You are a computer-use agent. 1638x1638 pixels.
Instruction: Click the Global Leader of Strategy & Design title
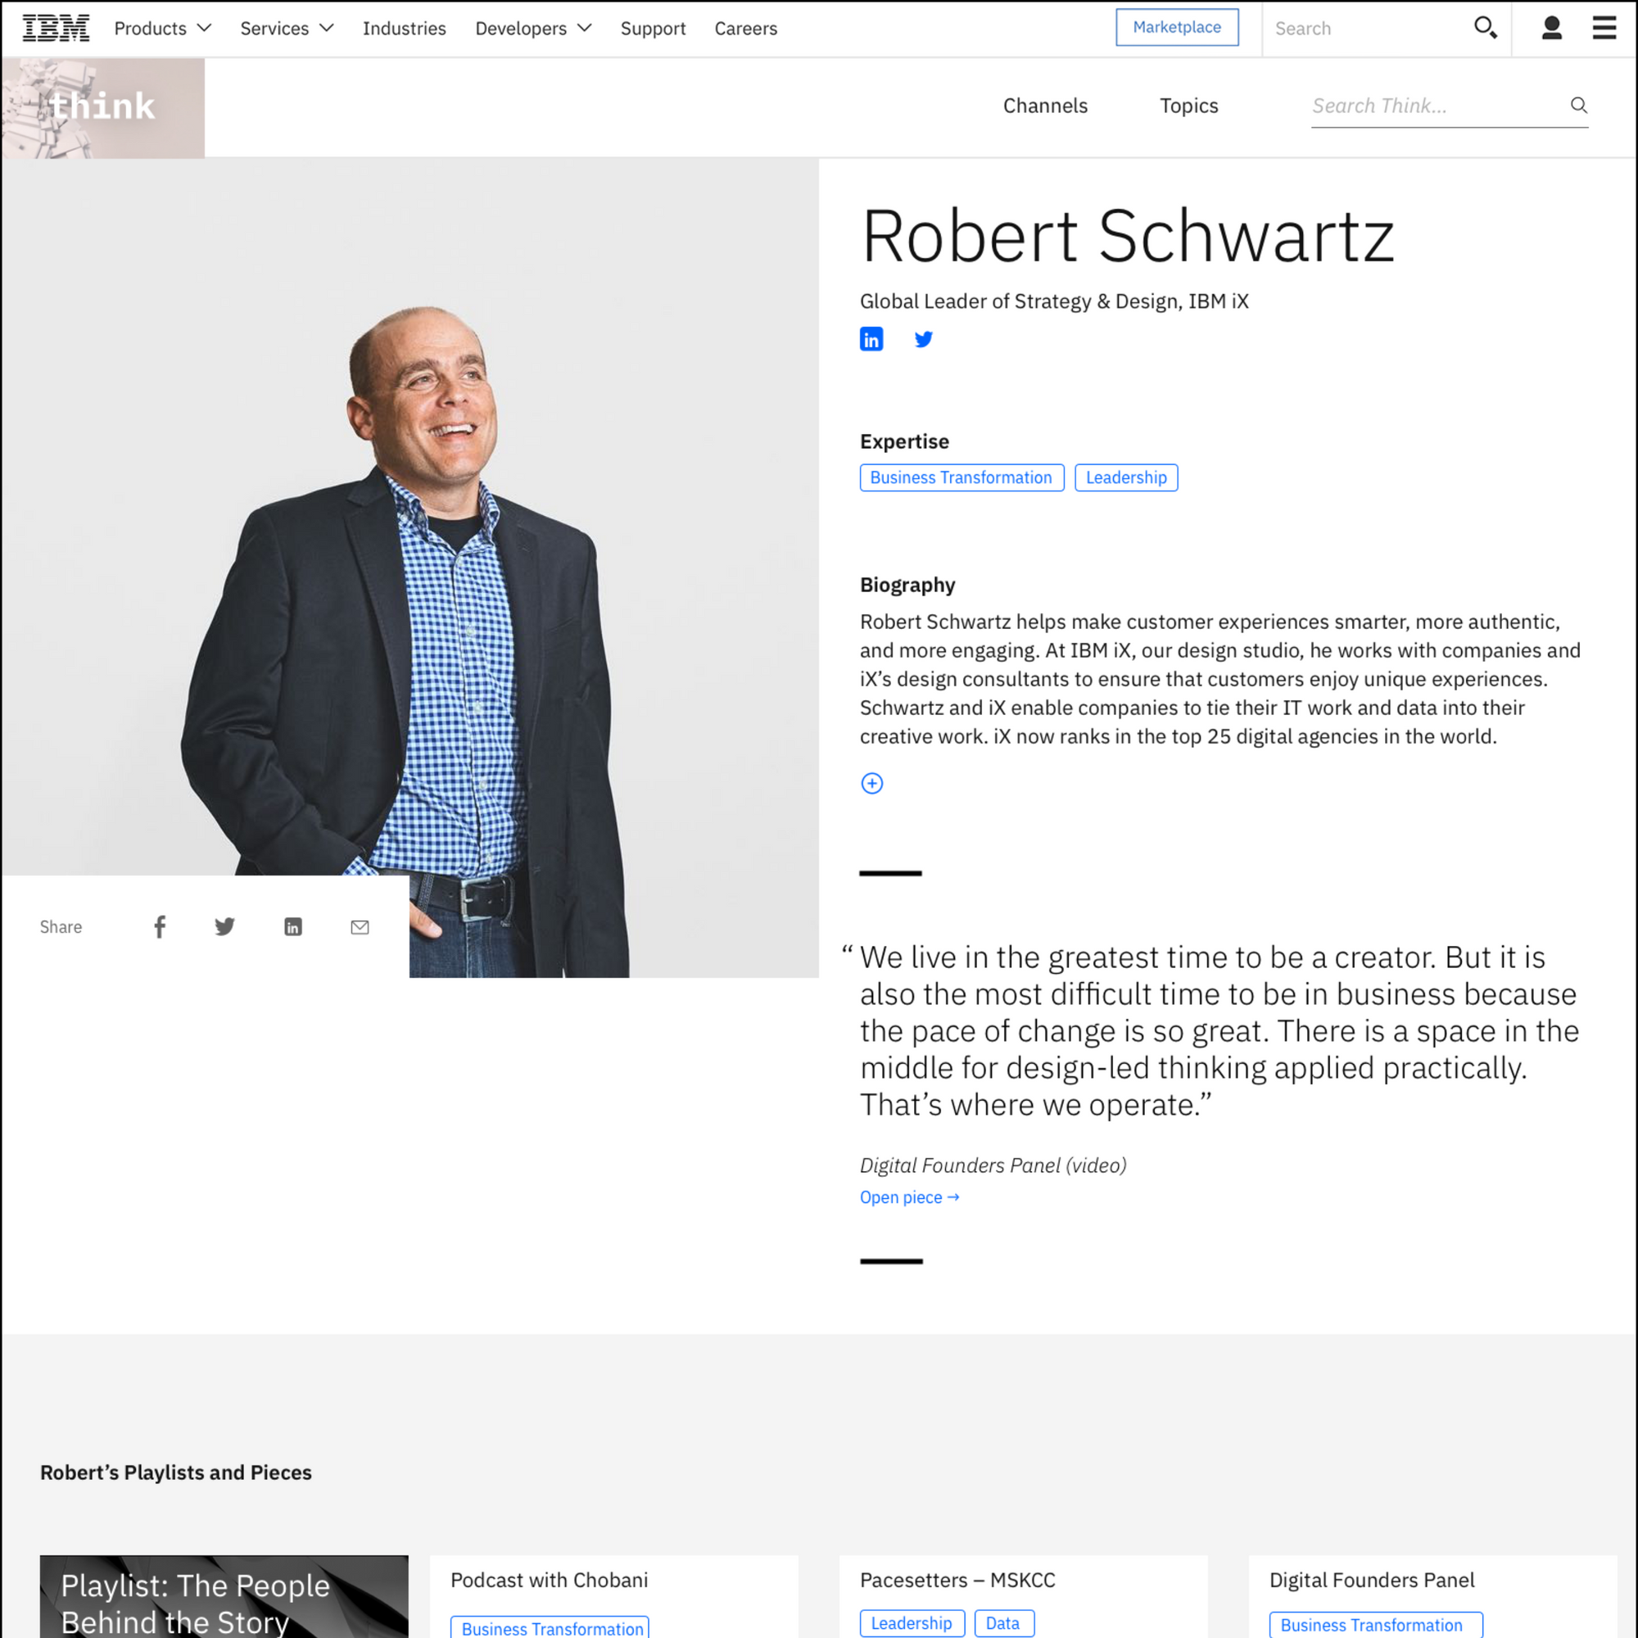(1054, 301)
